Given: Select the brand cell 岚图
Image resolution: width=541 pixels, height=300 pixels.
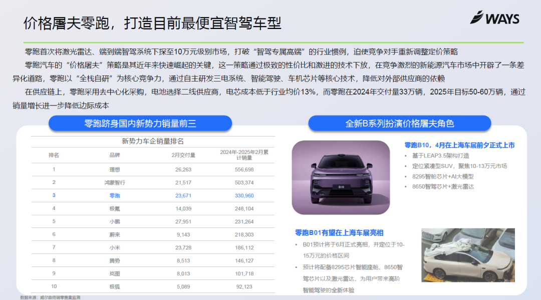Looking at the screenshot, I should pos(115,274).
